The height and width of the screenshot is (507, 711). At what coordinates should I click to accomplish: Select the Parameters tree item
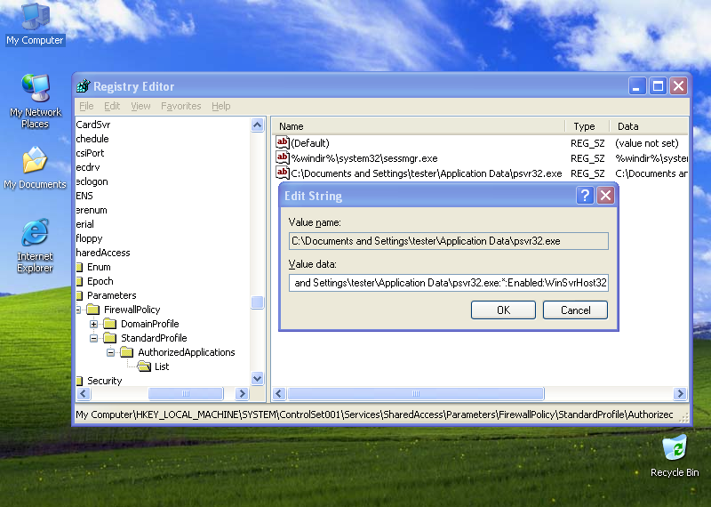[112, 295]
